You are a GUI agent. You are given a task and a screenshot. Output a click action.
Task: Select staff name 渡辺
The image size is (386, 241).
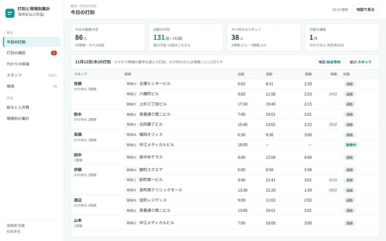tap(78, 200)
